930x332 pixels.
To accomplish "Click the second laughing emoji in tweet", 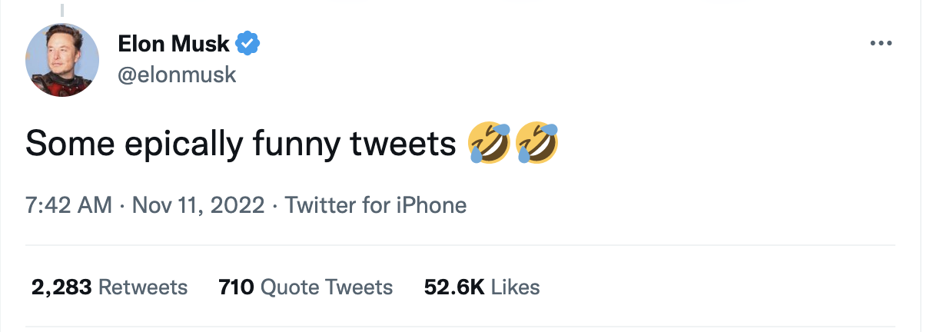I will tap(536, 143).
